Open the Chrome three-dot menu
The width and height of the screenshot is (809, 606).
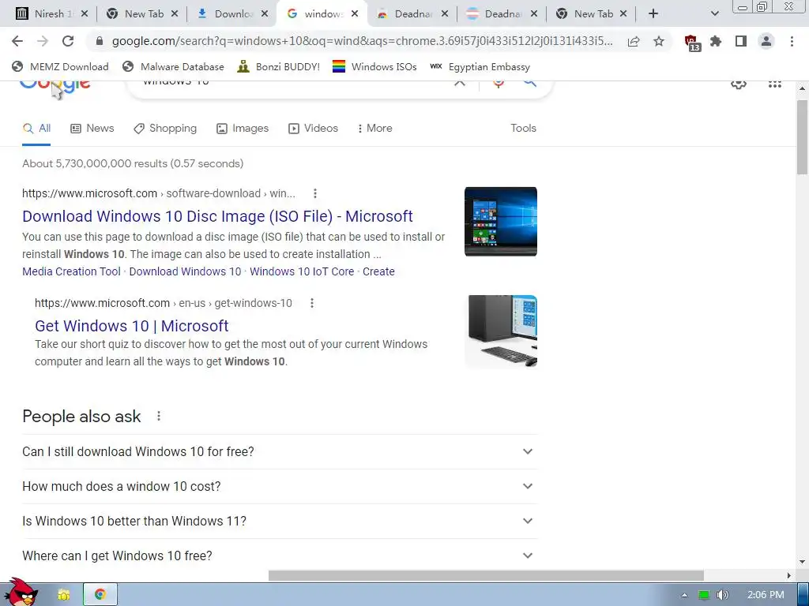coord(792,41)
